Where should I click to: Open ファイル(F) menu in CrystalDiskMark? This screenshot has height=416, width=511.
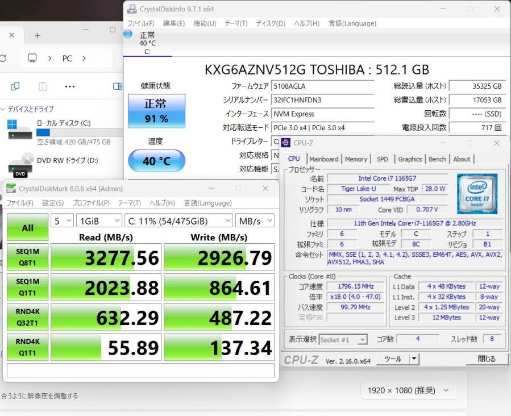point(19,203)
